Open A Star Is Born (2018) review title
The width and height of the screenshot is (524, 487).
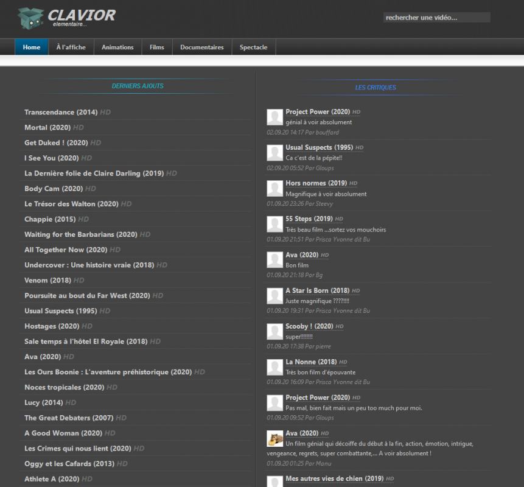318,291
